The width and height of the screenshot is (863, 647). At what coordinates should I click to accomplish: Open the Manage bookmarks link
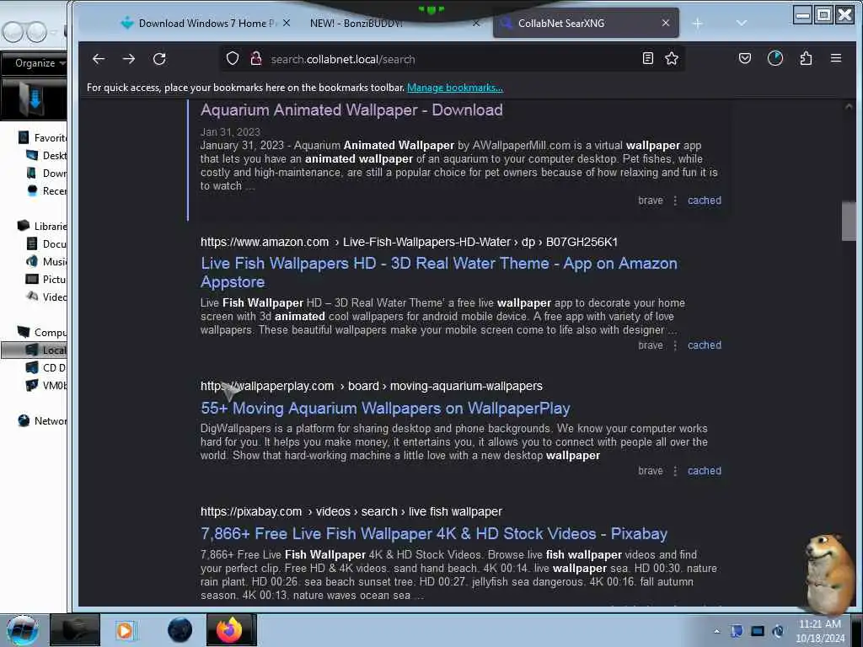(454, 88)
